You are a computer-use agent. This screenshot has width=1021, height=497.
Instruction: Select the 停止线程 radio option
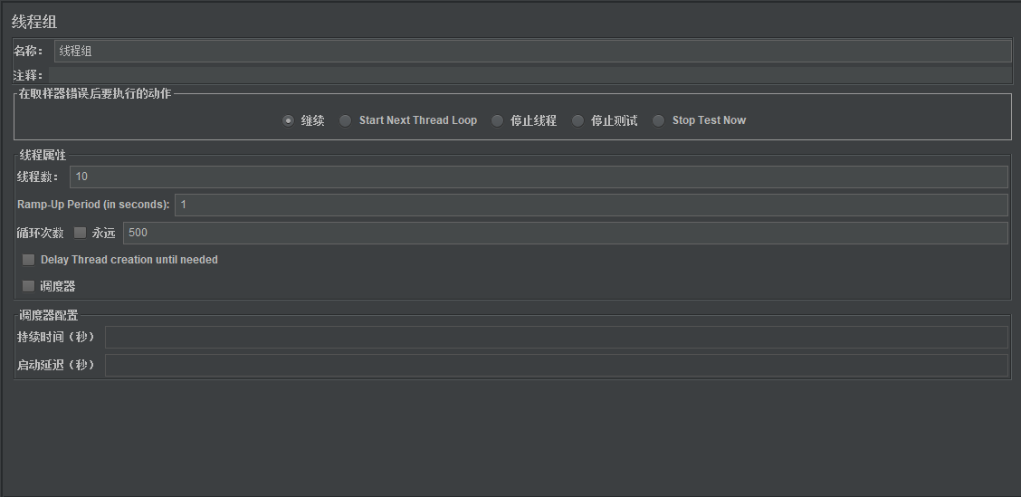click(x=498, y=120)
